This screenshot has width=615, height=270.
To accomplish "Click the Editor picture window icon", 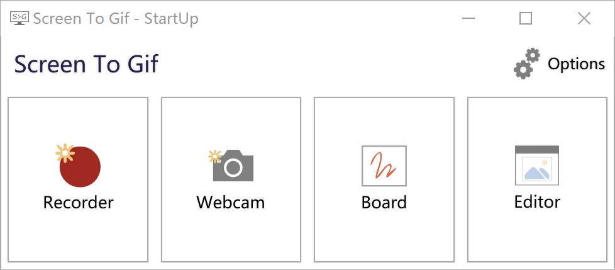I will [x=536, y=166].
